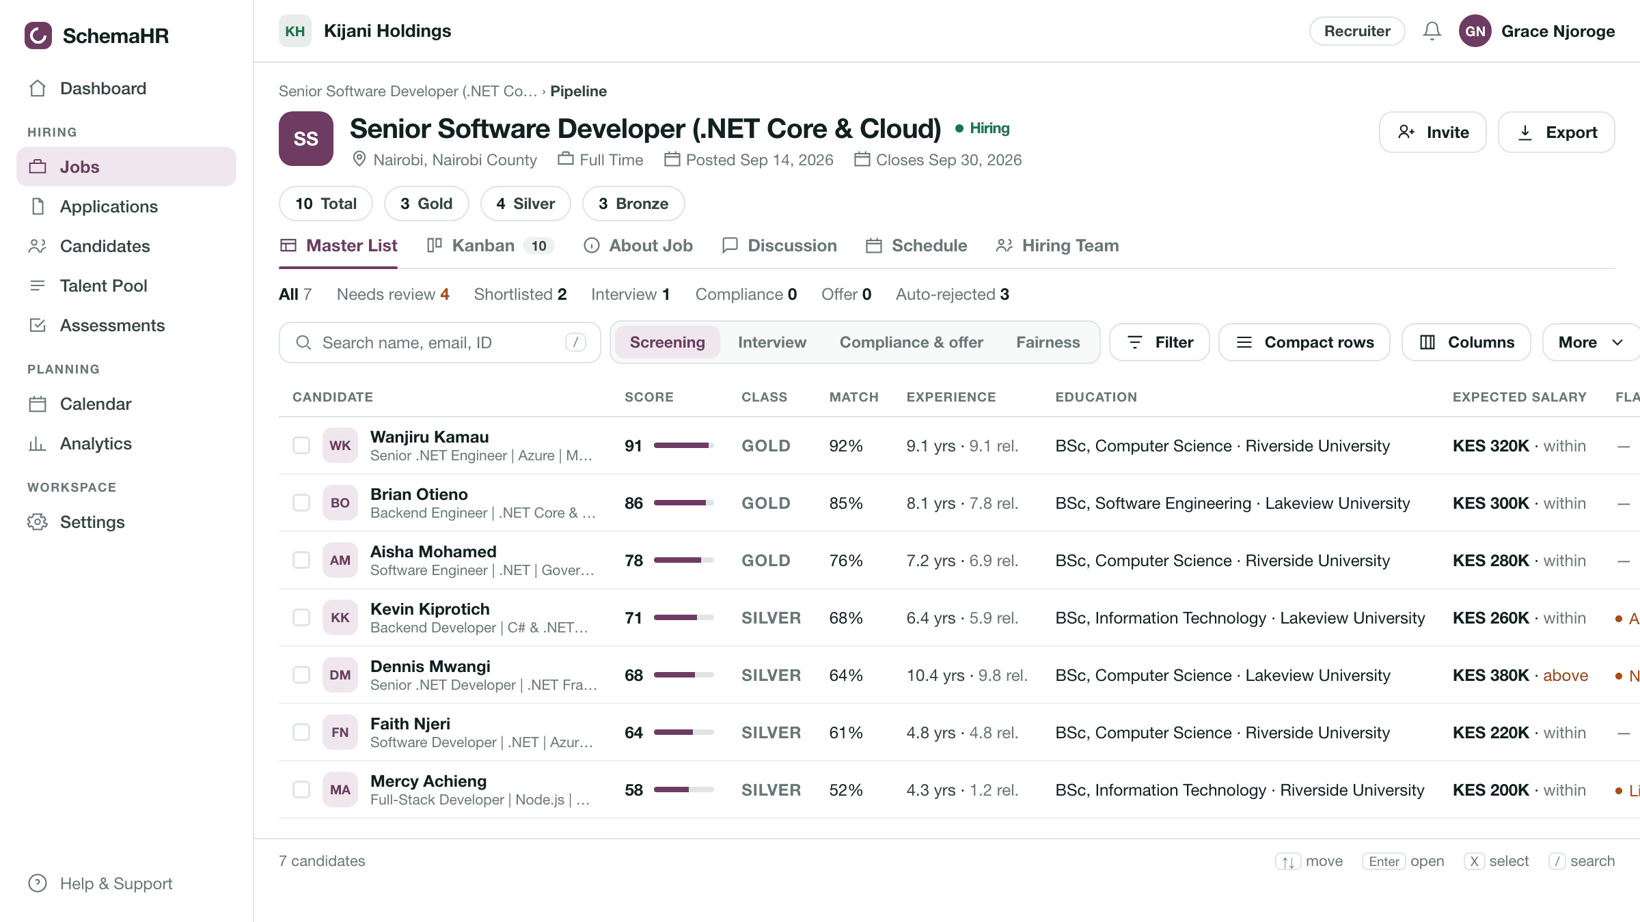Viewport: 1640px width, 922px height.
Task: Open Assessments checkmark icon
Action: (x=38, y=325)
